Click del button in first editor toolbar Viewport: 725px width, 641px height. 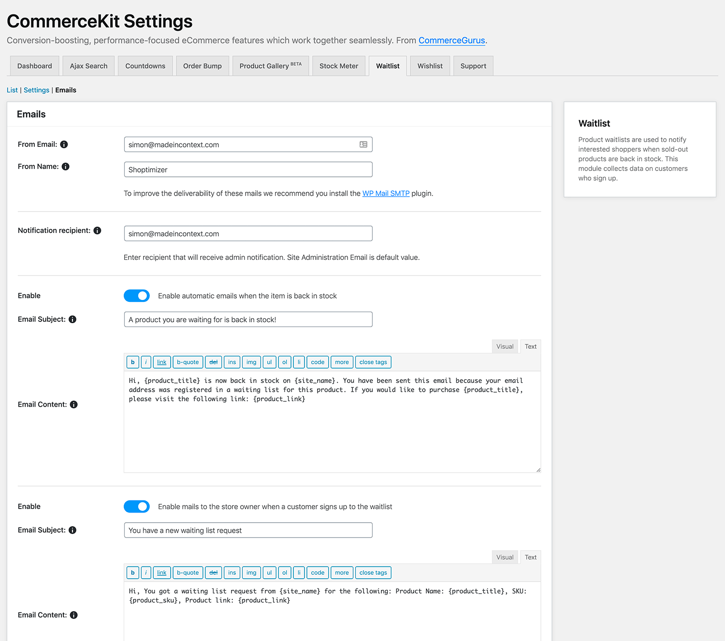tap(214, 362)
